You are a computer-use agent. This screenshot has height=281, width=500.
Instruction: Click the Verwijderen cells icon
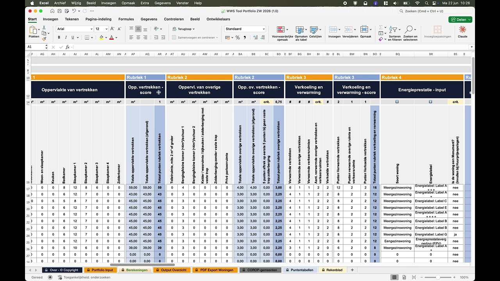(348, 30)
